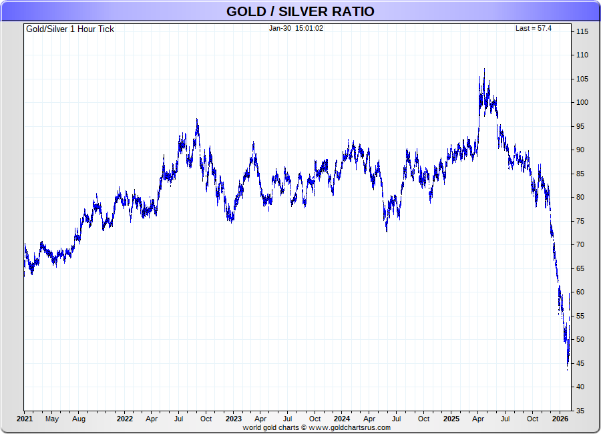This screenshot has width=601, height=434.
Task: Click the 2024 x-axis label
Action: click(x=342, y=419)
